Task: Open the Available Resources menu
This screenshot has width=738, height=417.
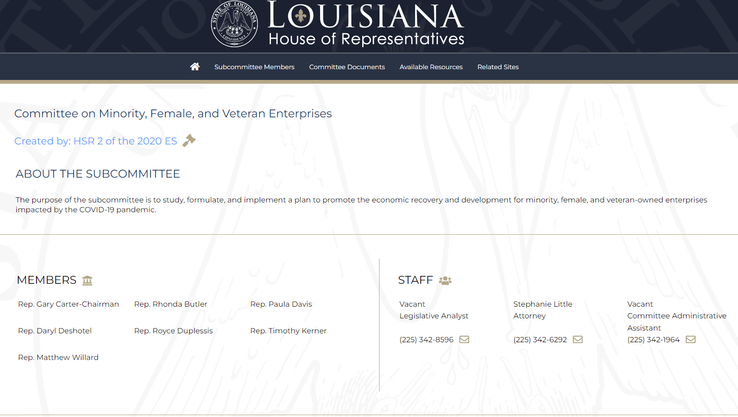Action: [431, 67]
